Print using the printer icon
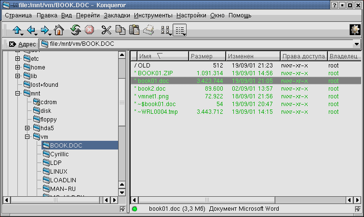364x217 pixels. pos(149,30)
